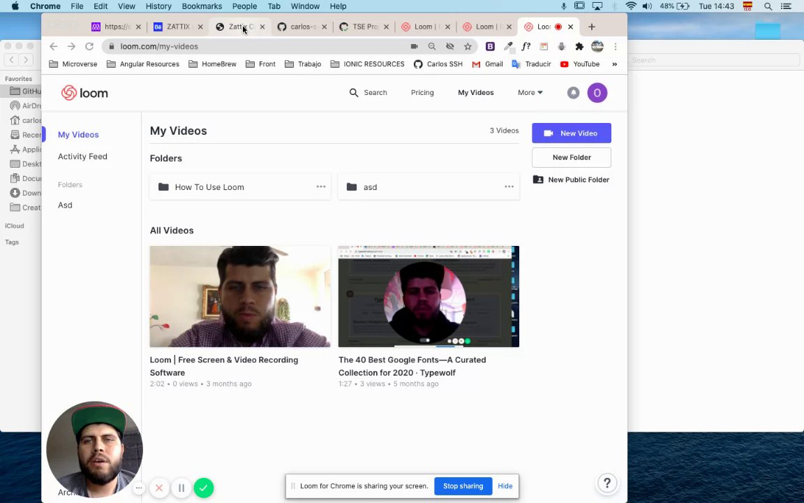804x503 pixels.
Task: Open the 40 Best Google Fonts video thumbnail
Action: 429,296
